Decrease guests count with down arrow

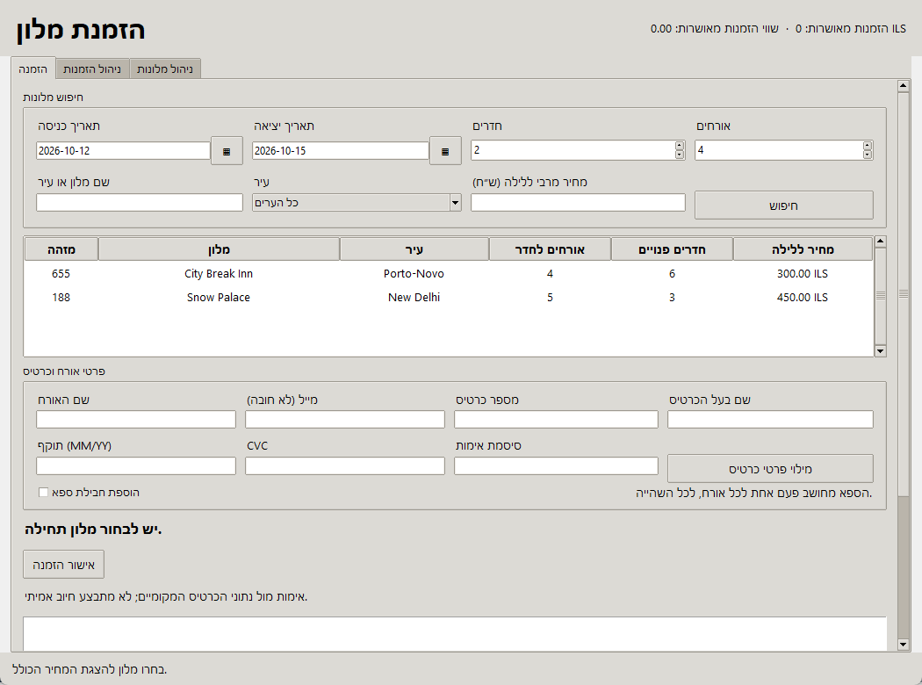[x=868, y=155]
